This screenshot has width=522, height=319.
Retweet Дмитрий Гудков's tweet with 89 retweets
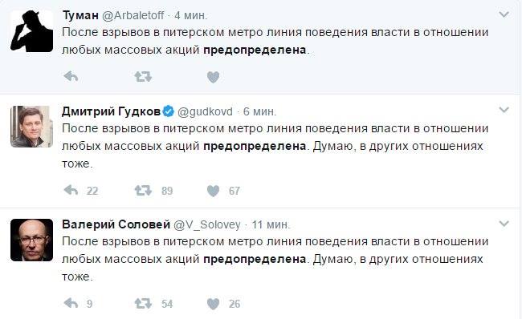click(x=143, y=191)
